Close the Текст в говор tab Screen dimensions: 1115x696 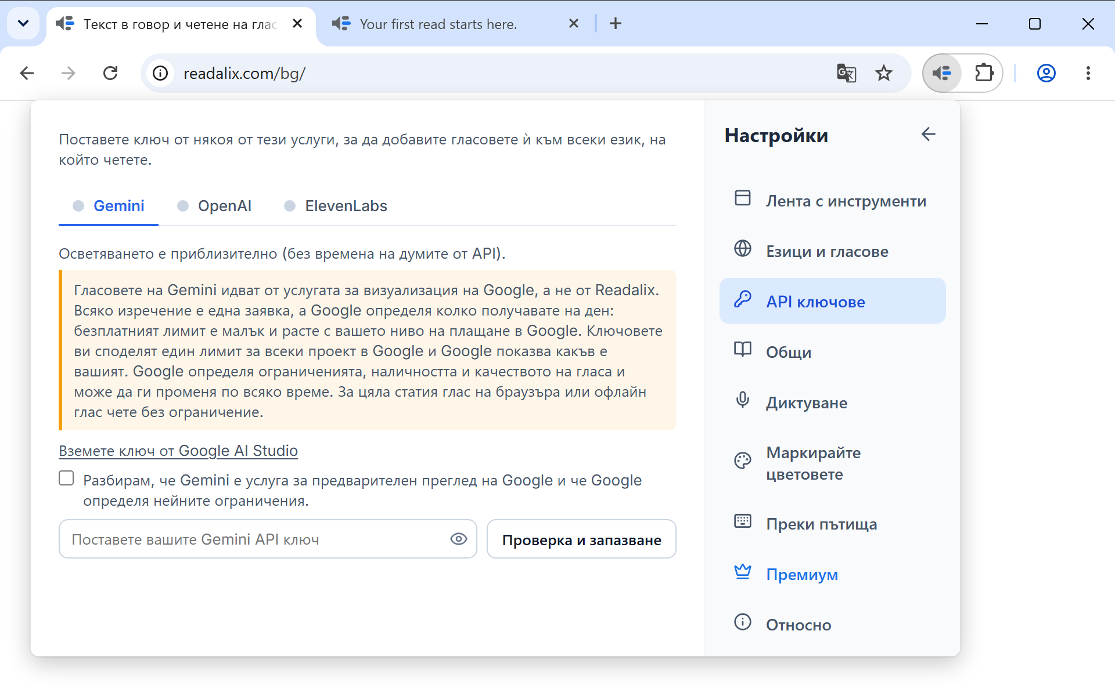pyautogui.click(x=297, y=24)
